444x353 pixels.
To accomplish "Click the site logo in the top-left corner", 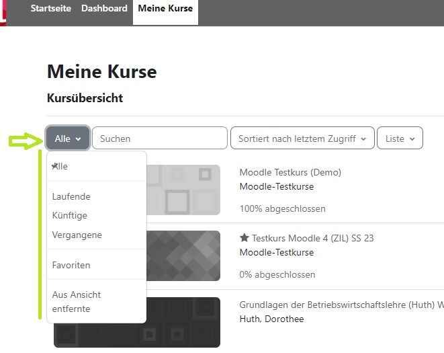I will tap(3, 13).
